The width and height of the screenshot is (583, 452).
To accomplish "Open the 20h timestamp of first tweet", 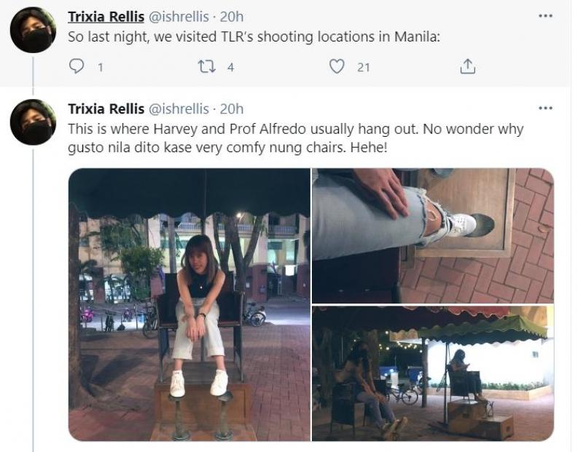I will [232, 16].
